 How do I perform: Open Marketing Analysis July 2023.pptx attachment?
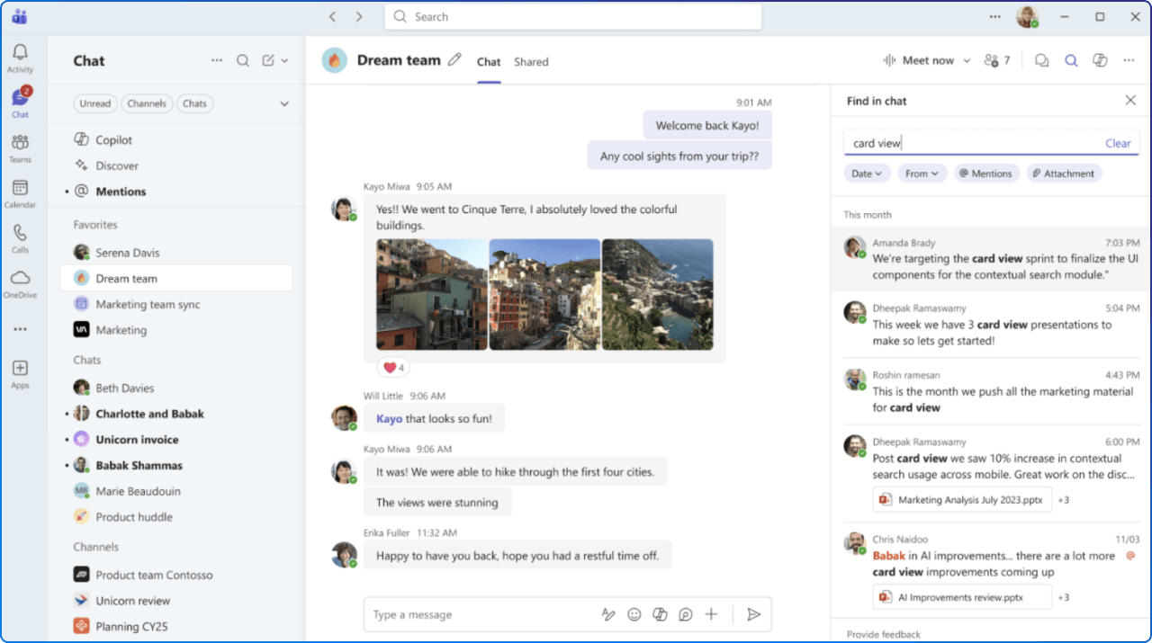tap(961, 499)
